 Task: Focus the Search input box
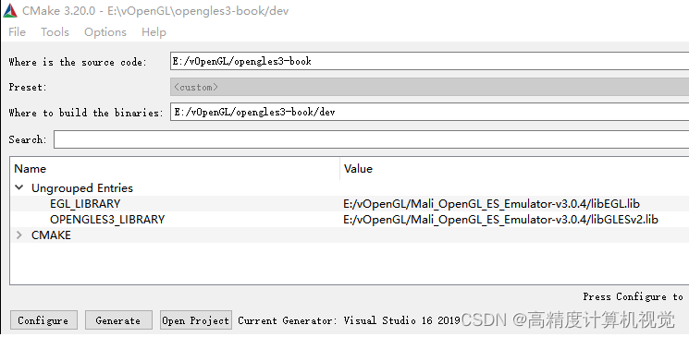click(x=371, y=139)
